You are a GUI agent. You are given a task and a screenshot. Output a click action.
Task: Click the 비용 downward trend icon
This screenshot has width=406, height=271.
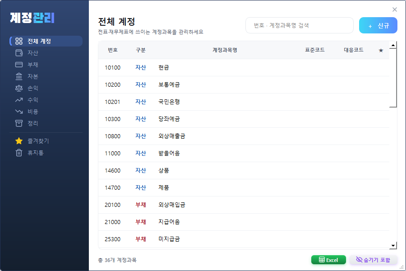coord(19,112)
